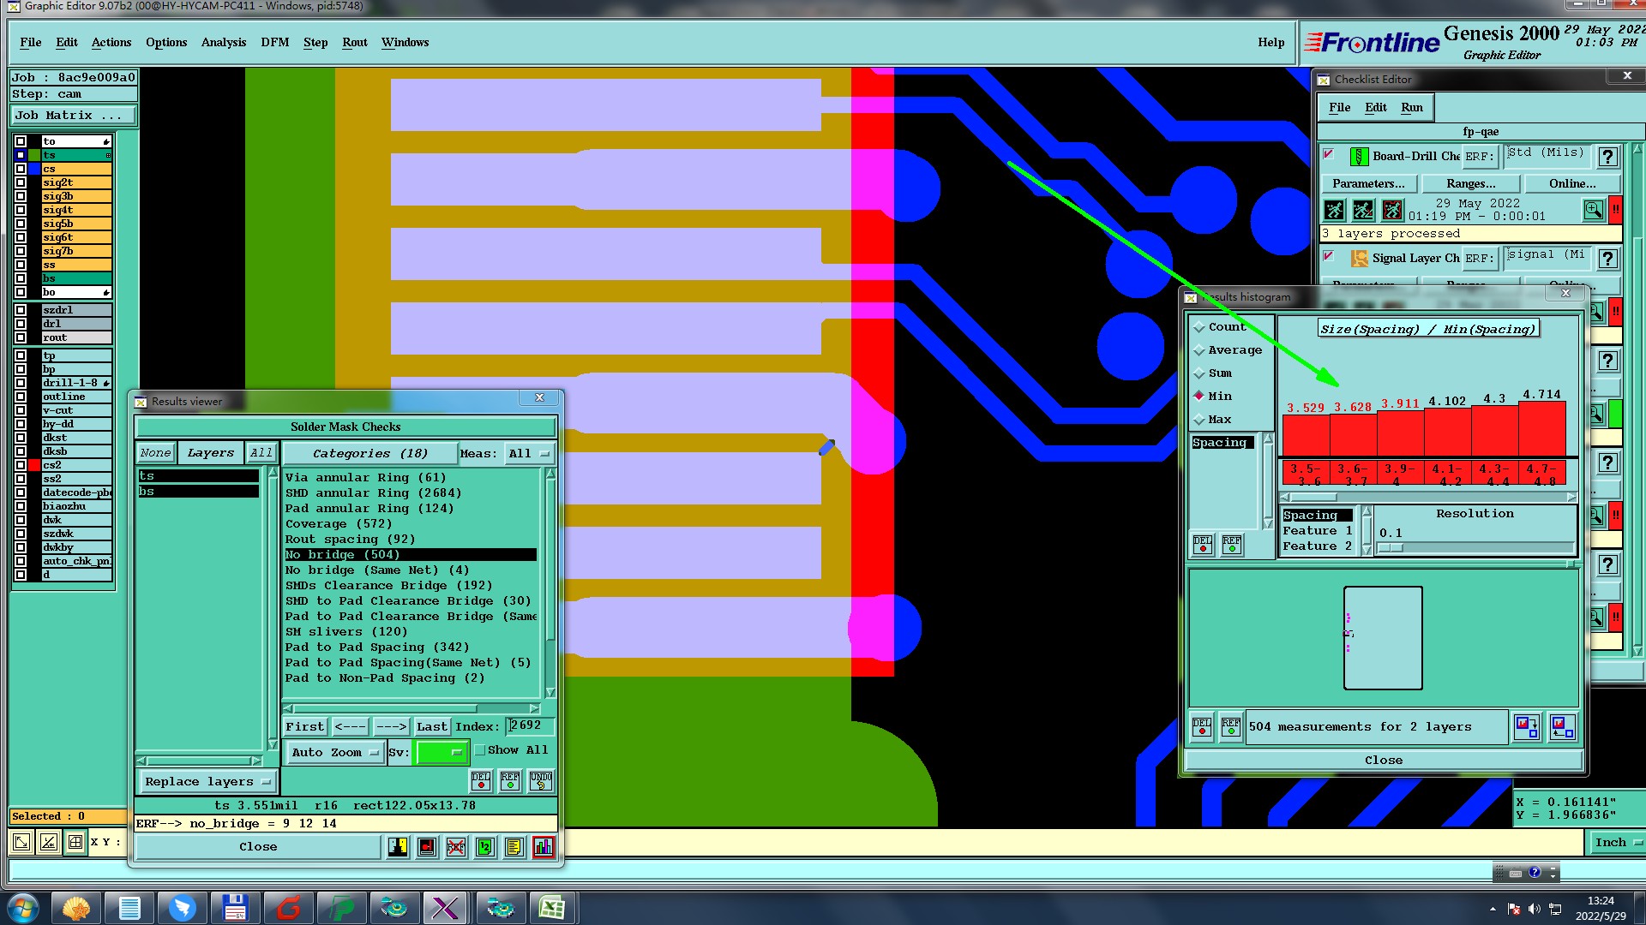Click the Job Matrix button

click(x=72, y=115)
